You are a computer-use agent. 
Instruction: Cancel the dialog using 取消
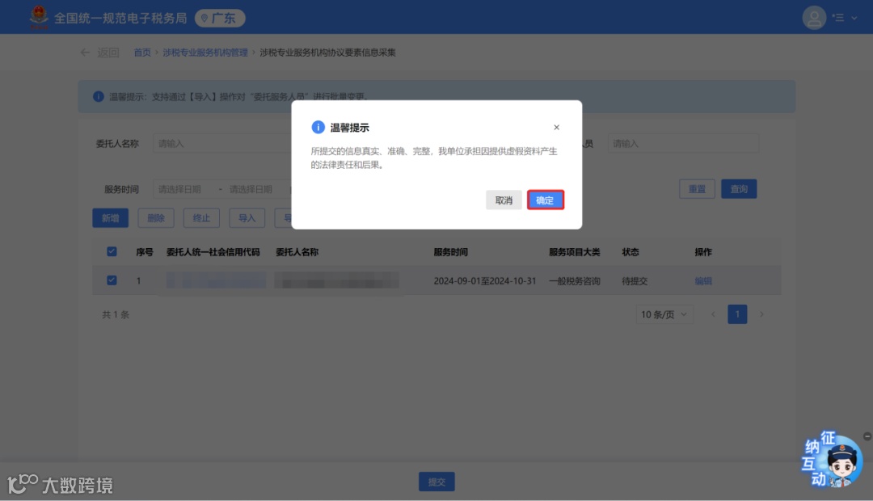504,200
